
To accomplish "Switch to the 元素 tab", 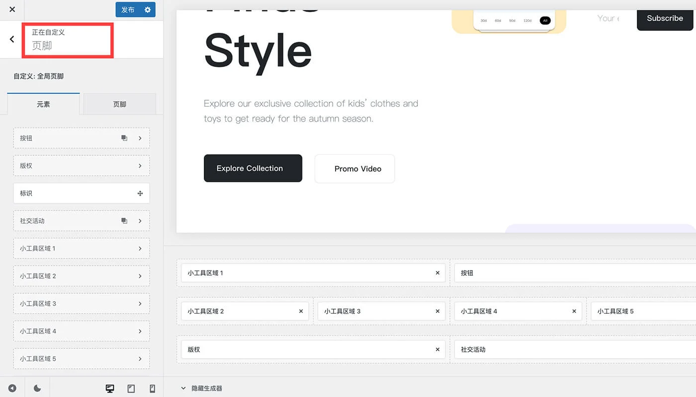I will tap(43, 104).
